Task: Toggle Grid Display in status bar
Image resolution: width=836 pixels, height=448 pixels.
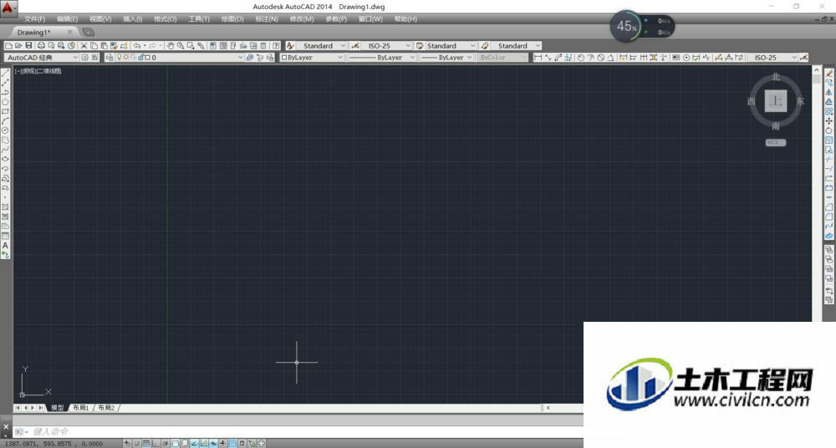Action: [x=145, y=443]
